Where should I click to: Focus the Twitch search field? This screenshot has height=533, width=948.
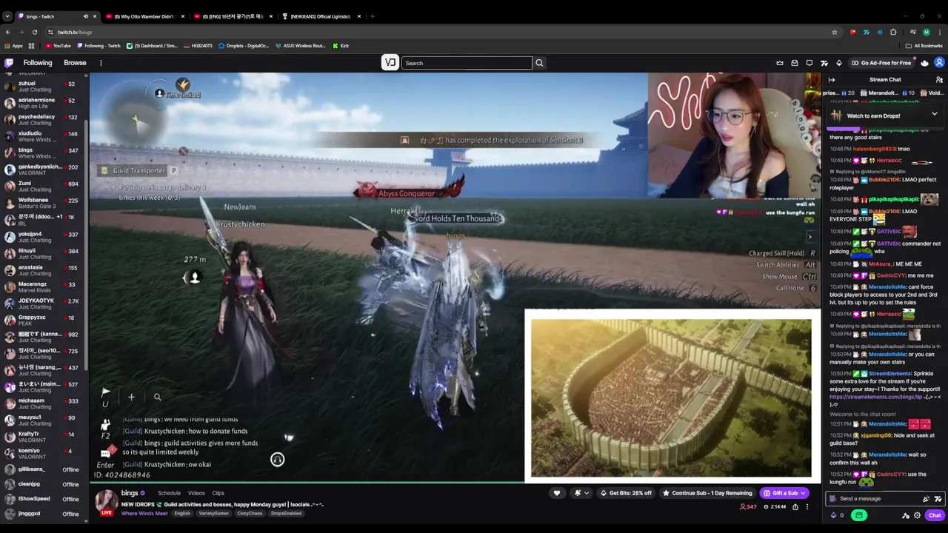point(467,63)
